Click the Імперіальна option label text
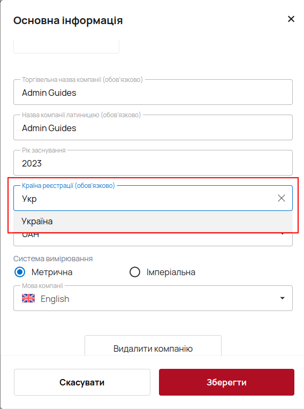The image size is (304, 409). 171,272
